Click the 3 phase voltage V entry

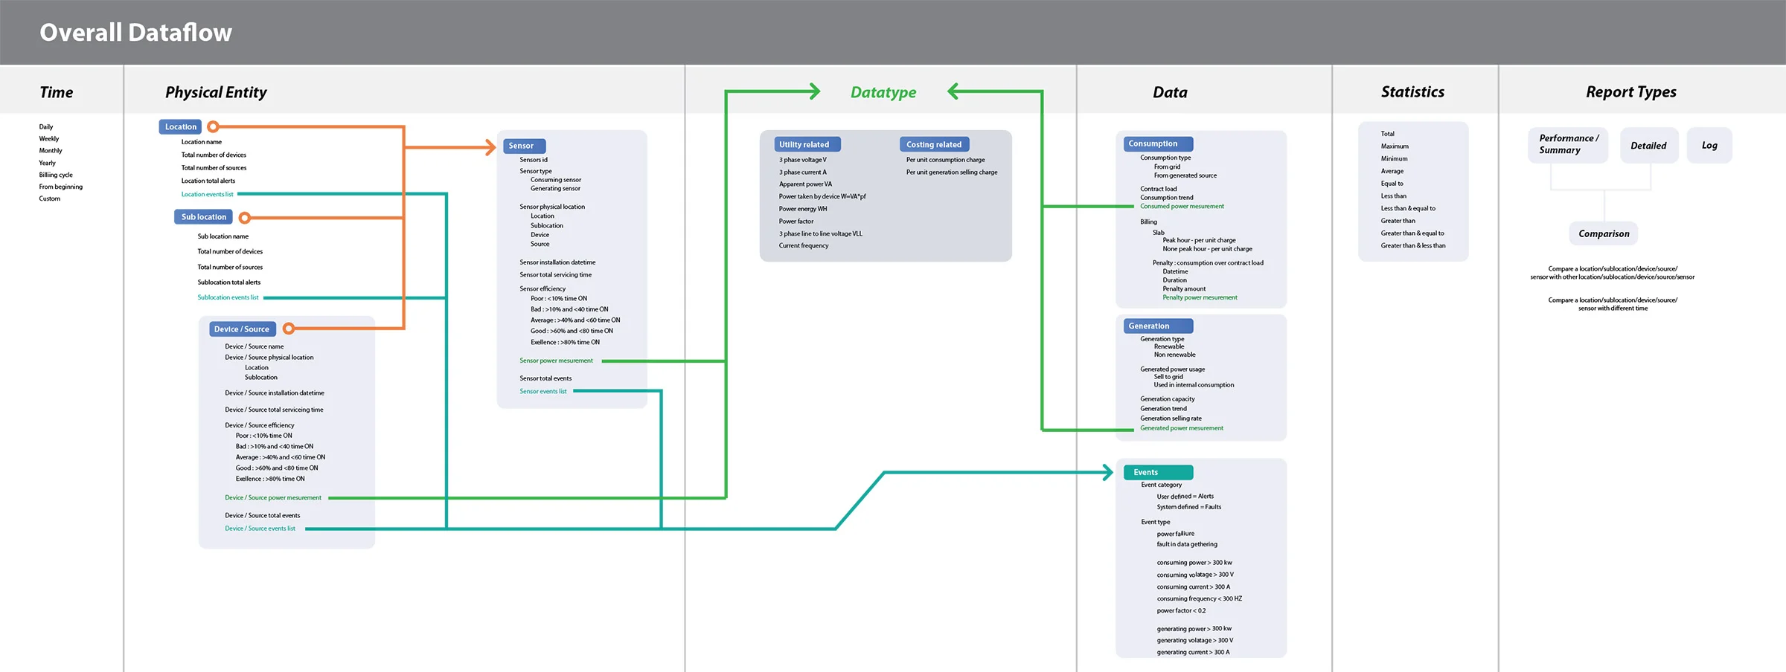(803, 160)
